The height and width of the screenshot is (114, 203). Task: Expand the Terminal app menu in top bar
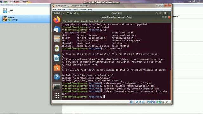point(74,13)
